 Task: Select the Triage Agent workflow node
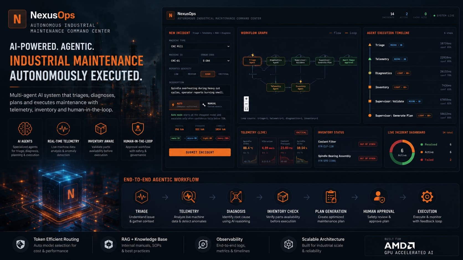click(252, 61)
